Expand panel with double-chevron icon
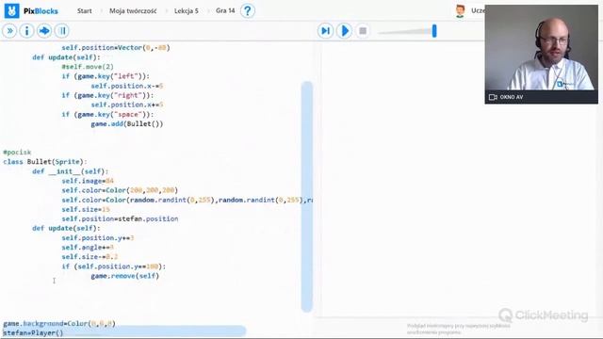The width and height of the screenshot is (603, 339). [9, 31]
